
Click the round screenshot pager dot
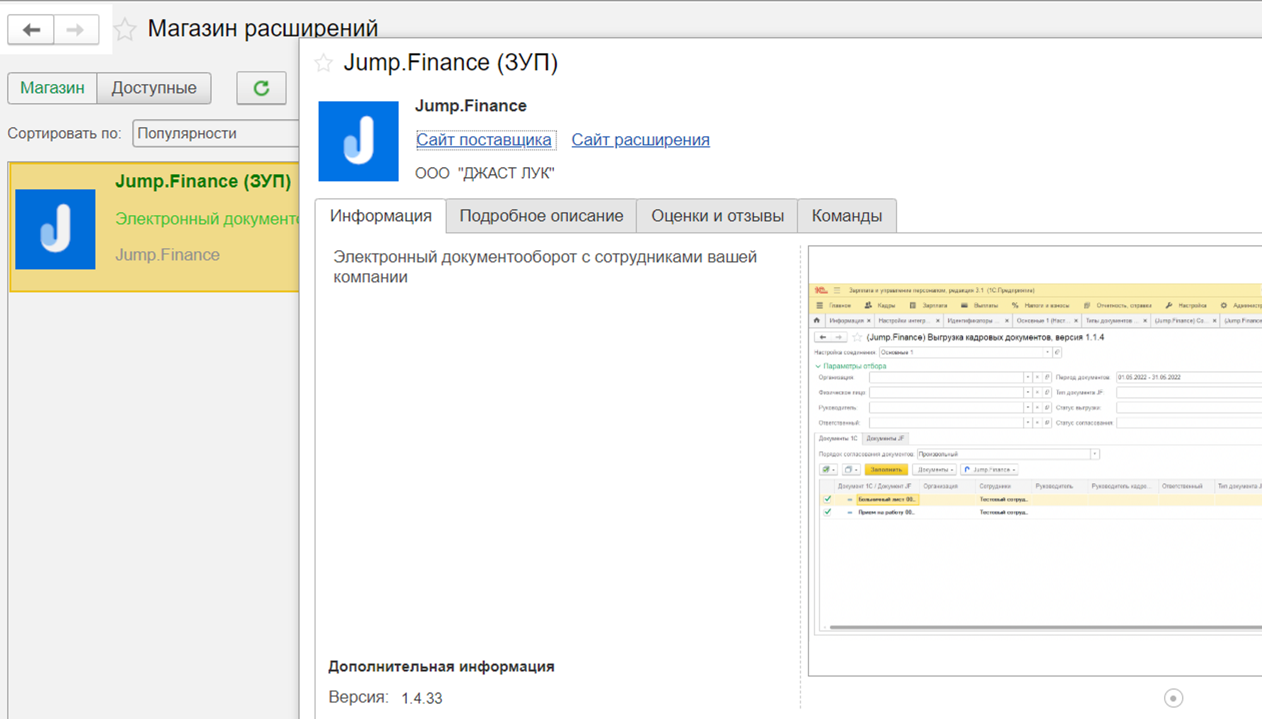coord(1173,698)
